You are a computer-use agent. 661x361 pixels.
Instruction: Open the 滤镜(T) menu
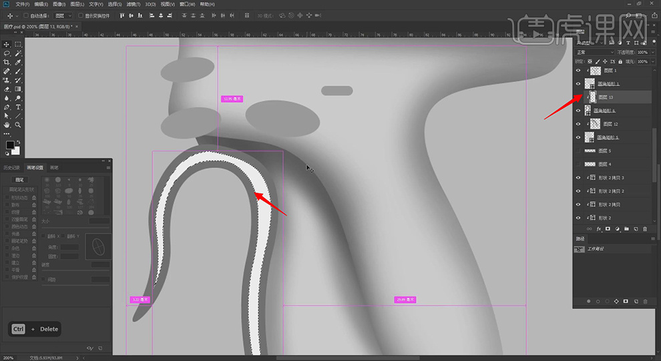[x=134, y=4]
